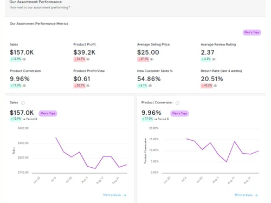The height and width of the screenshot is (203, 271).
Task: Click the 17.0% badge under Product Conversion metric
Action: [x=16, y=86]
